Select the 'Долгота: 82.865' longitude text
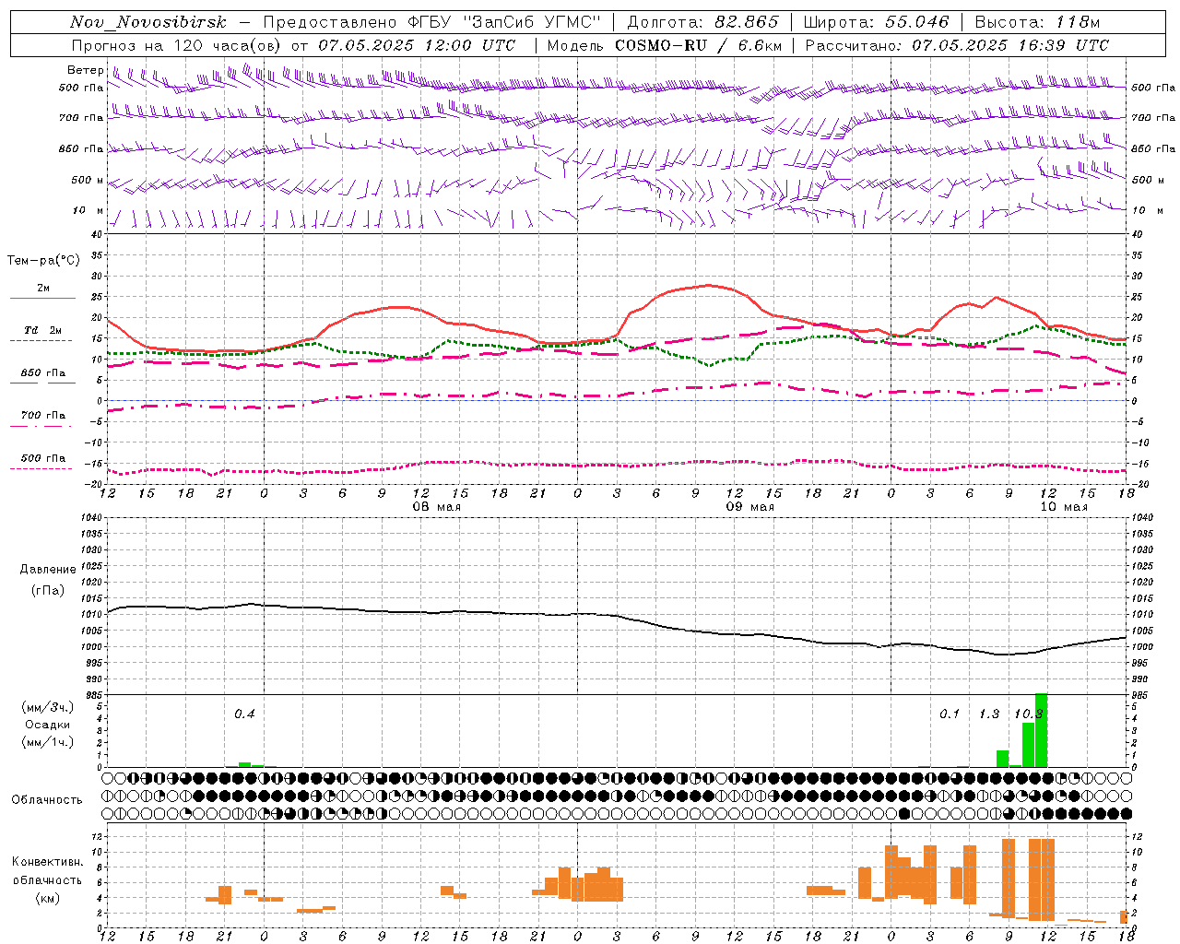This screenshot has width=1180, height=944. [703, 22]
